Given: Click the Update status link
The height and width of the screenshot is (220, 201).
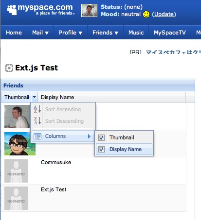Looking at the screenshot, I should [x=164, y=14].
